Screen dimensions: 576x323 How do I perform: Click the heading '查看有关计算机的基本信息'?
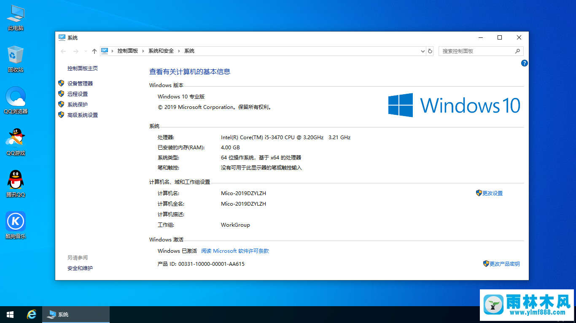coord(190,72)
